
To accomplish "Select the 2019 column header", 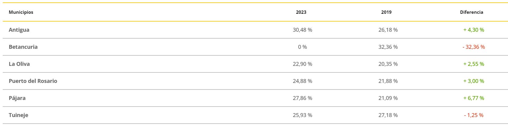I will (x=386, y=12).
